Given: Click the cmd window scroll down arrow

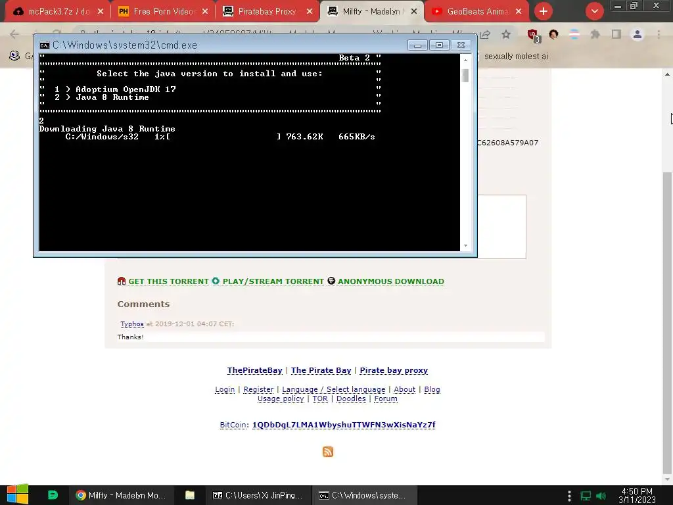Looking at the screenshot, I should pos(466,246).
